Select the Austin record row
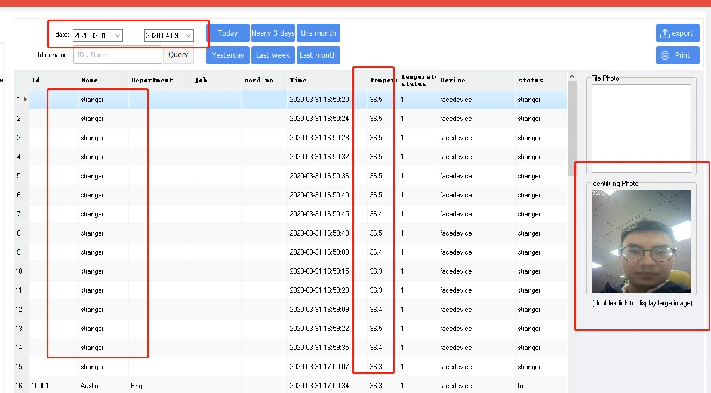This screenshot has width=711, height=393. (90, 386)
